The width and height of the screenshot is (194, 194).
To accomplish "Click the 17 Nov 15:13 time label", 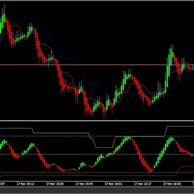I will [x=26, y=184].
